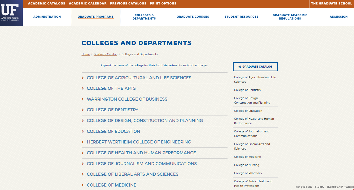Expand College of Health and Human Performance
The height and width of the screenshot is (190, 354).
tap(154, 153)
